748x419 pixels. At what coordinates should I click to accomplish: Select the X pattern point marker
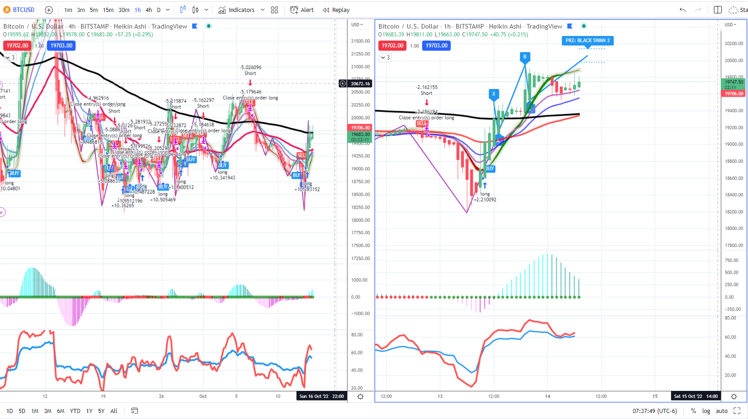(494, 94)
